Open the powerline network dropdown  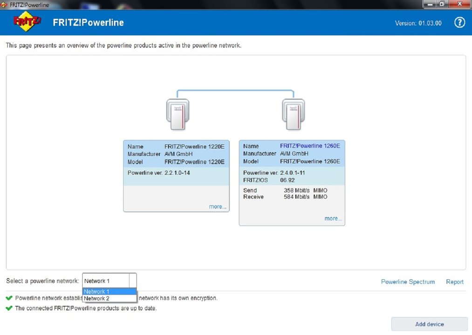[109, 281]
